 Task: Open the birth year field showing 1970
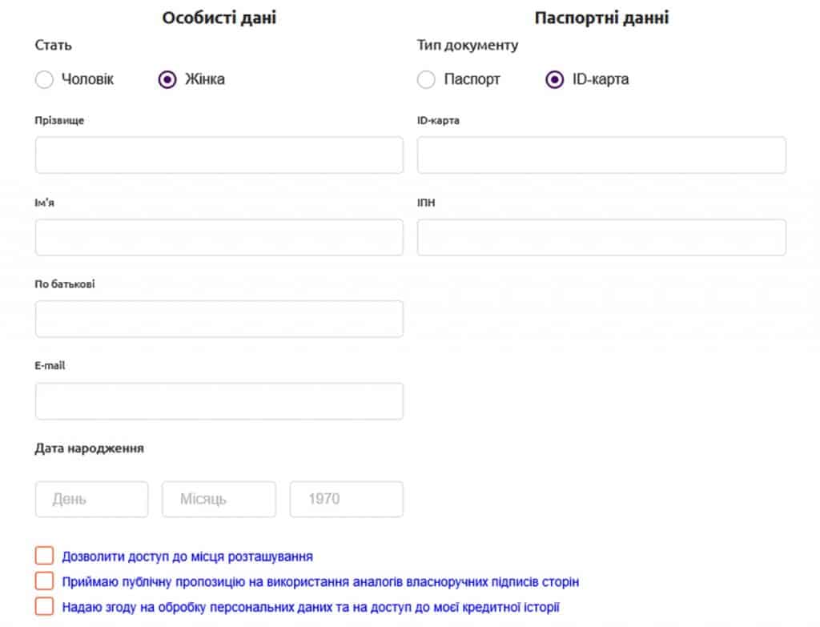346,499
